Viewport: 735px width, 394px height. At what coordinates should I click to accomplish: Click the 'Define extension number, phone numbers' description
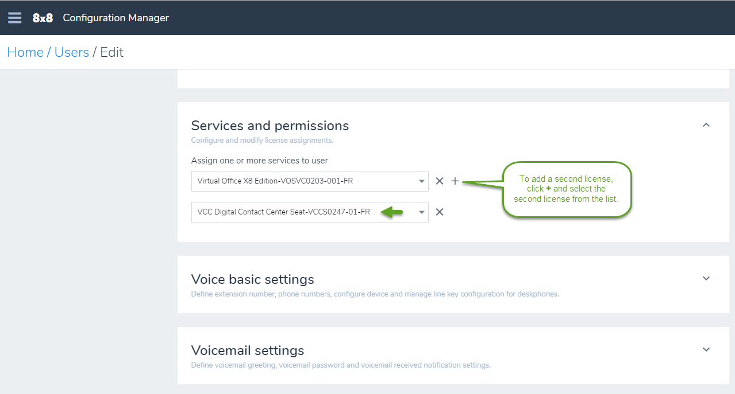(375, 294)
